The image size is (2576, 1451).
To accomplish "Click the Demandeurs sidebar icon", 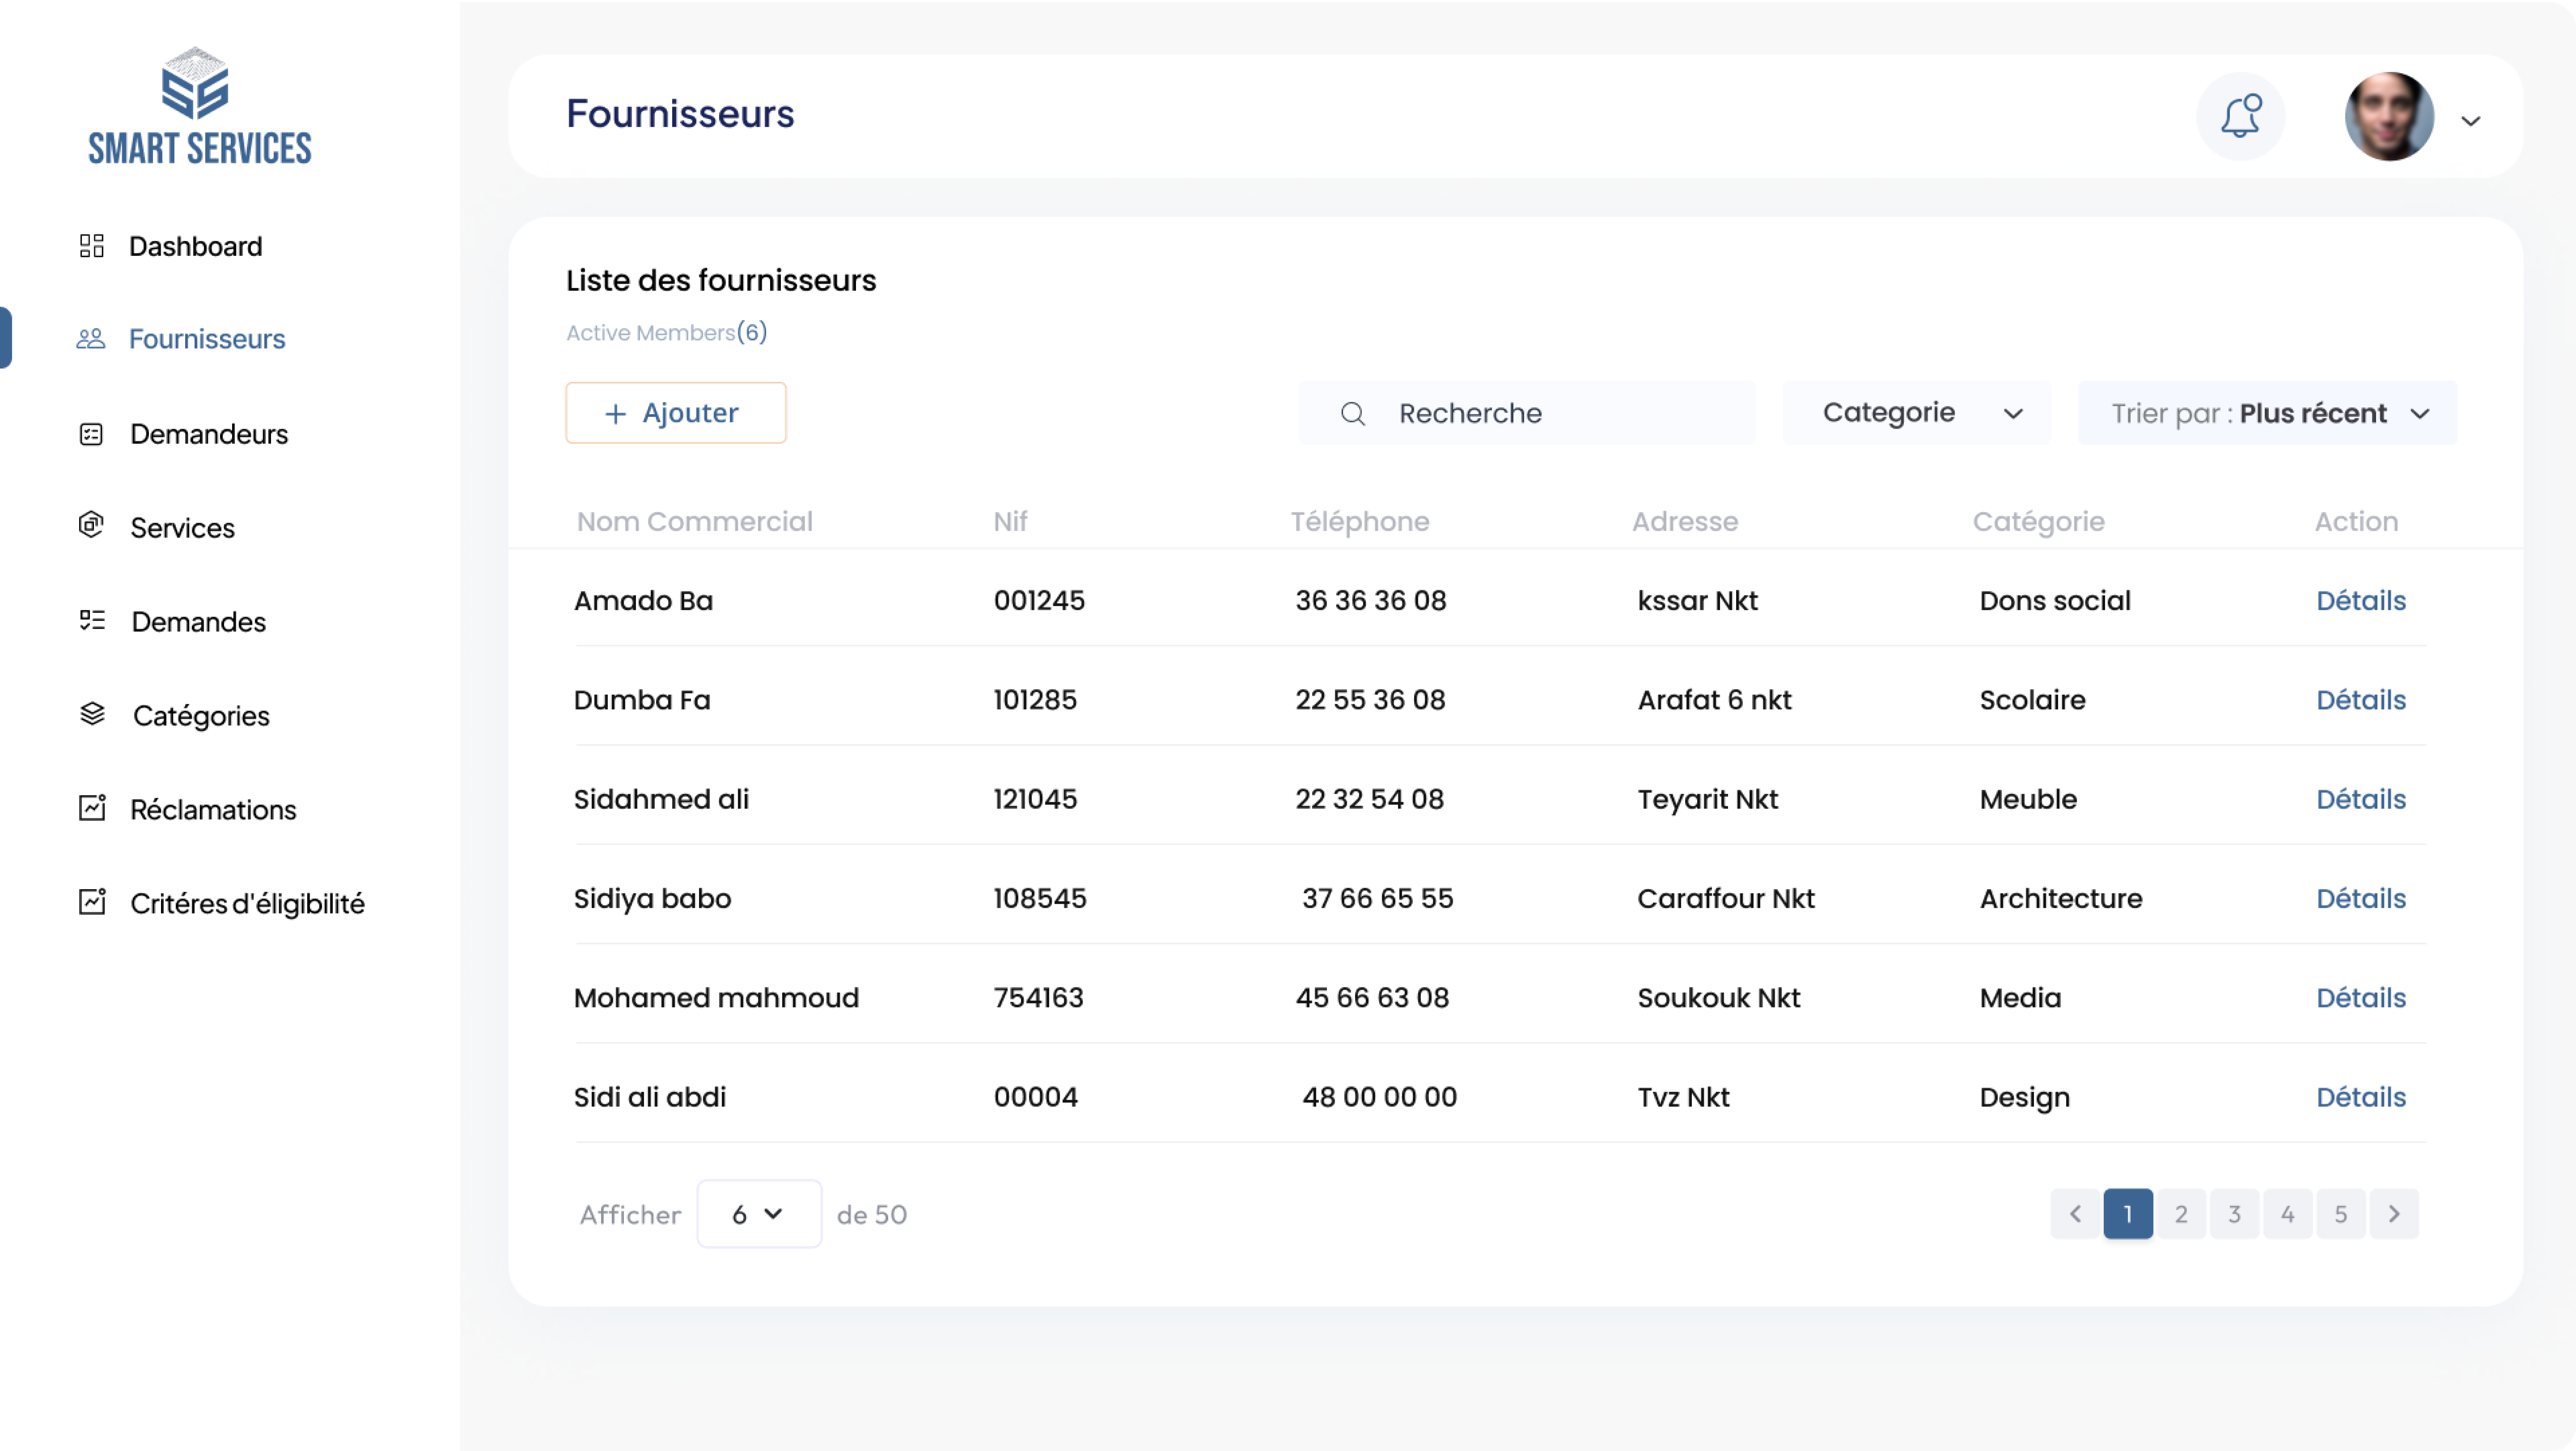I will pyautogui.click(x=91, y=434).
